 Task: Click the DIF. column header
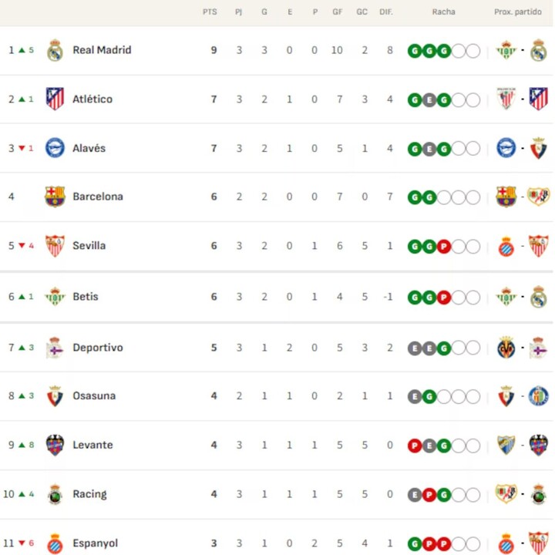point(386,12)
